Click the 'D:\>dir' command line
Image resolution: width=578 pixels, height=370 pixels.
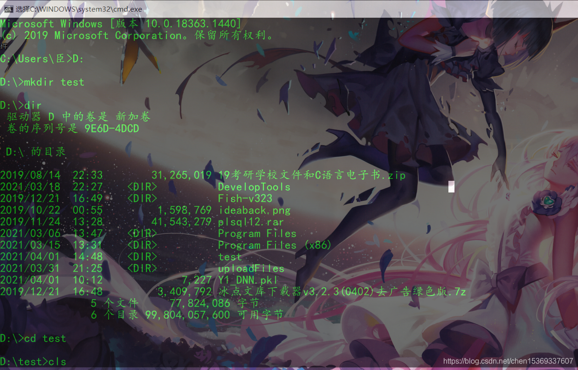coord(21,105)
